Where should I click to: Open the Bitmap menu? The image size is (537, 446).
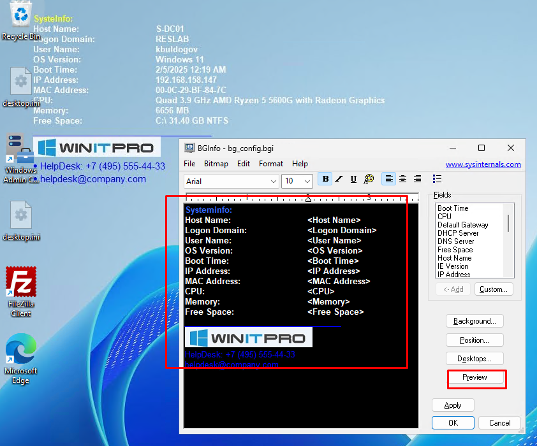[216, 164]
